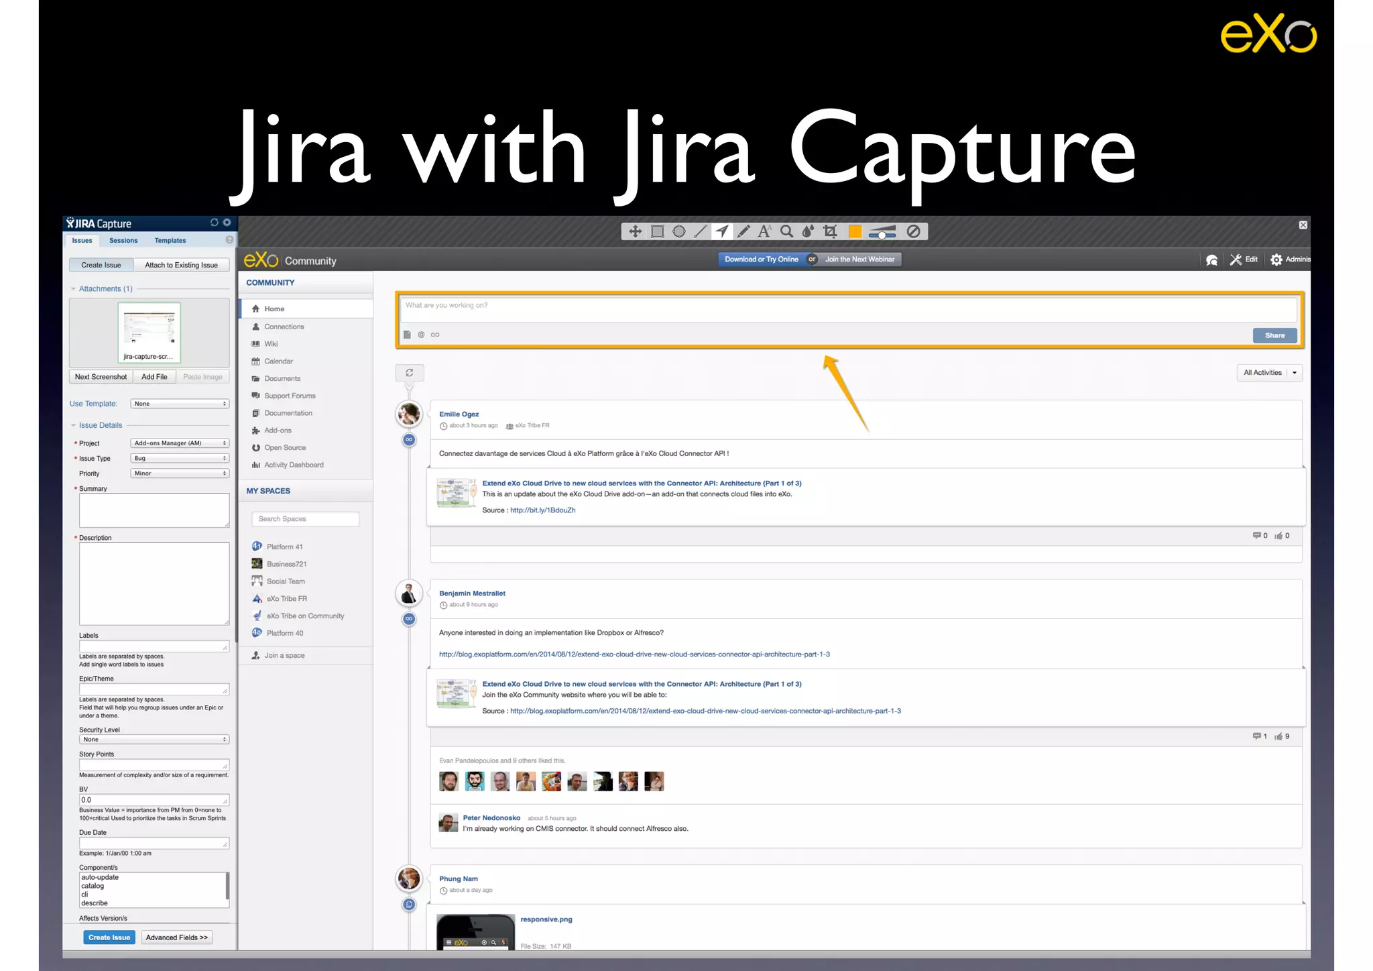The width and height of the screenshot is (1373, 971).
Task: Switch to the Issues tab
Action: (x=82, y=240)
